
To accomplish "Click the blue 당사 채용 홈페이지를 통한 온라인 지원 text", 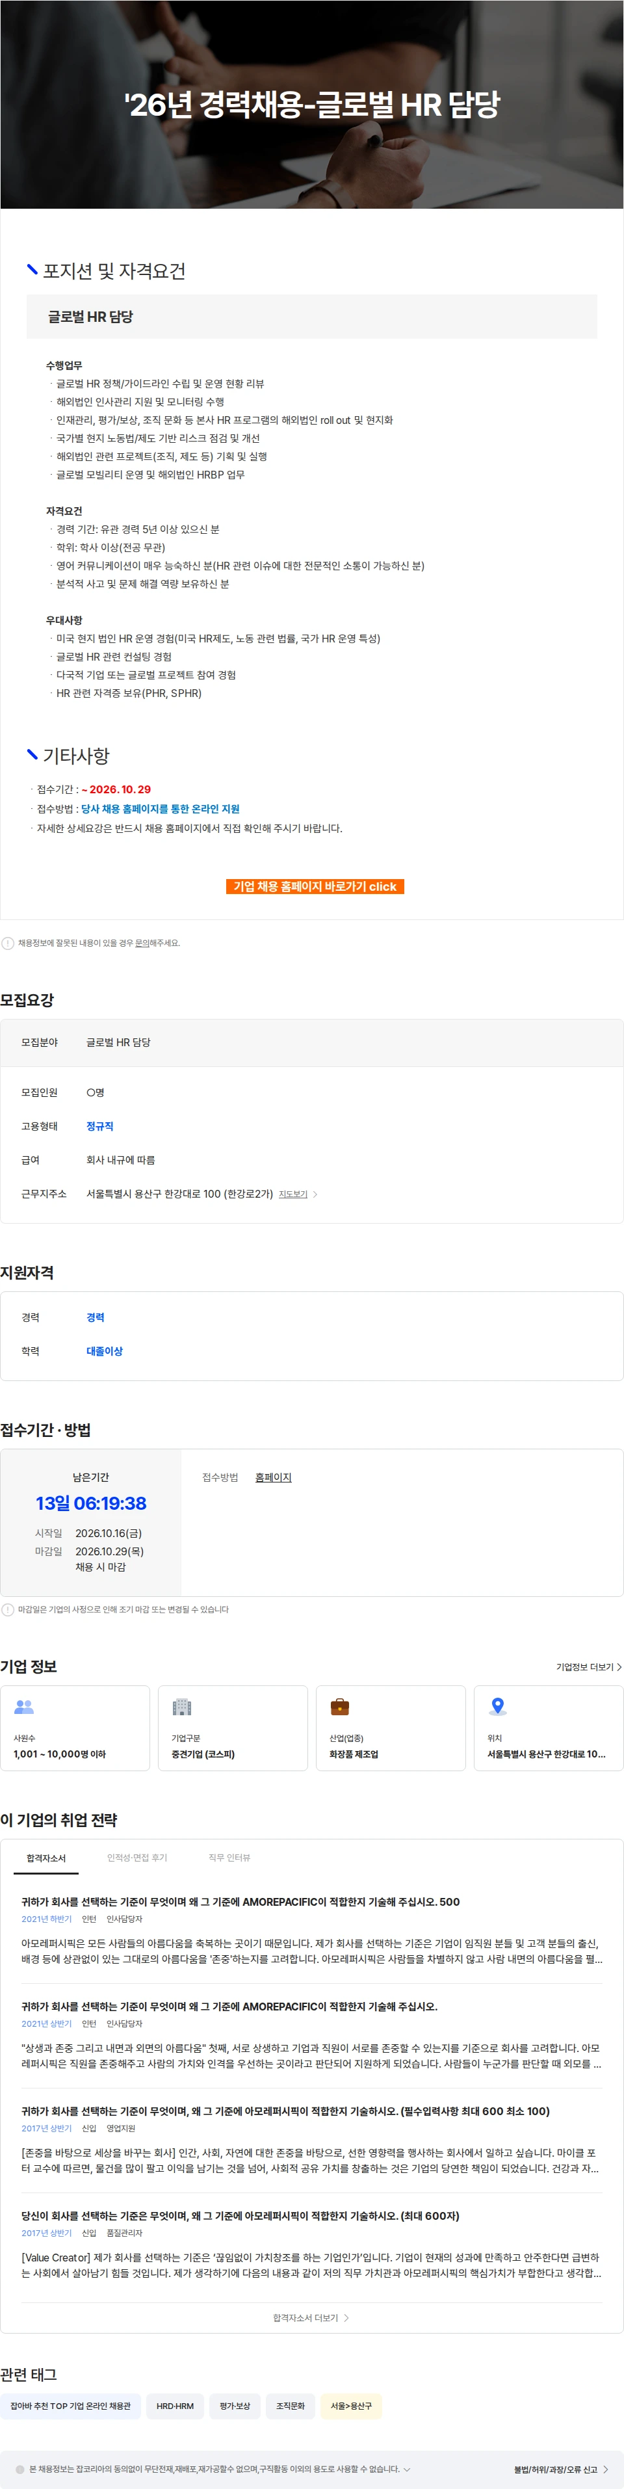I will [x=161, y=809].
